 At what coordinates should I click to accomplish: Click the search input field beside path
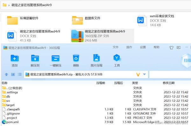[170, 74]
